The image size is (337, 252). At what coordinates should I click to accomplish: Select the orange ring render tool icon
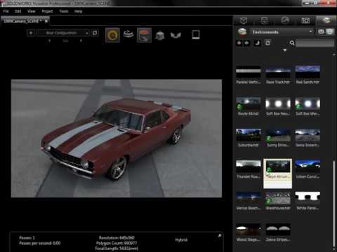click(112, 35)
